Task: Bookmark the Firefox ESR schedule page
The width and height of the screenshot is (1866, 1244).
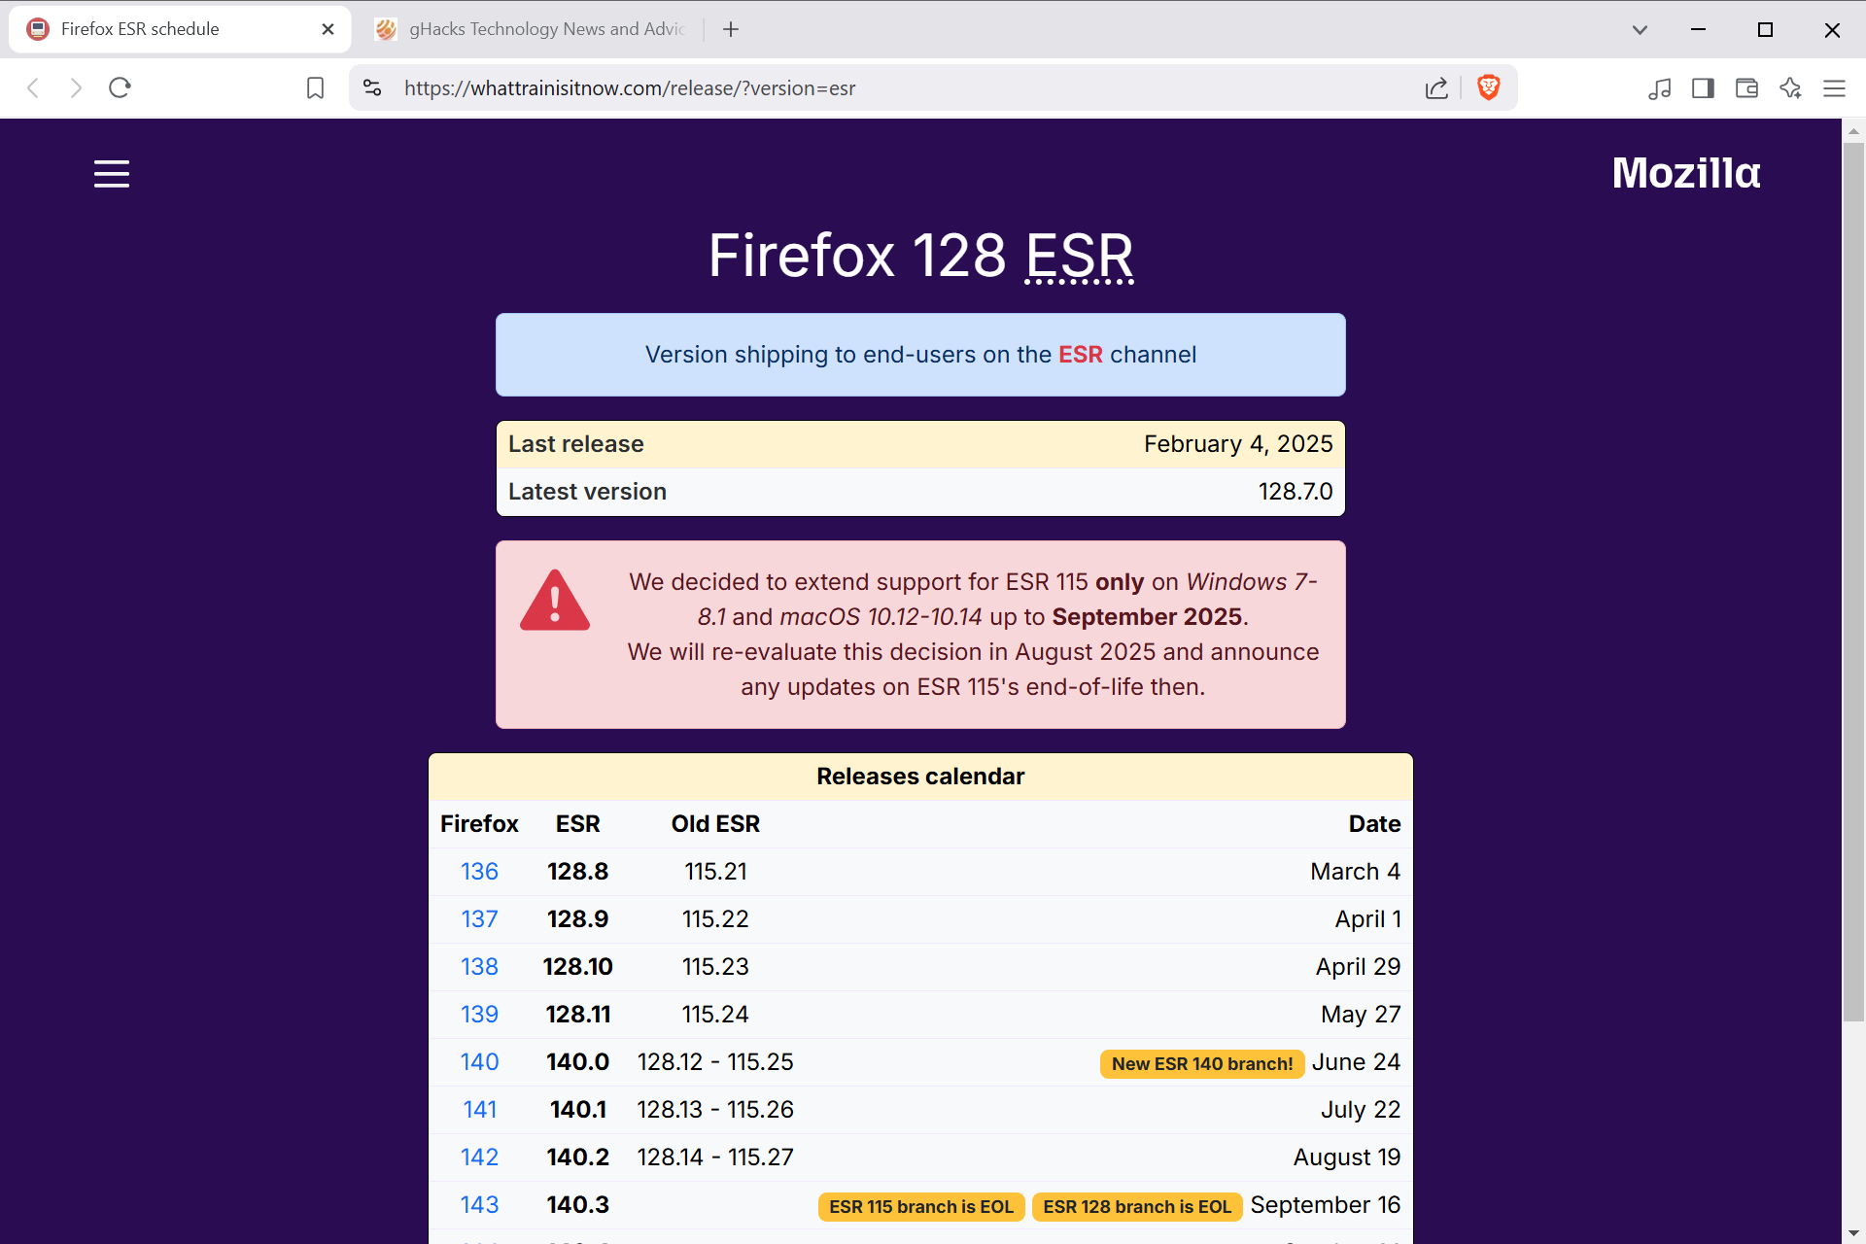Action: (x=315, y=87)
